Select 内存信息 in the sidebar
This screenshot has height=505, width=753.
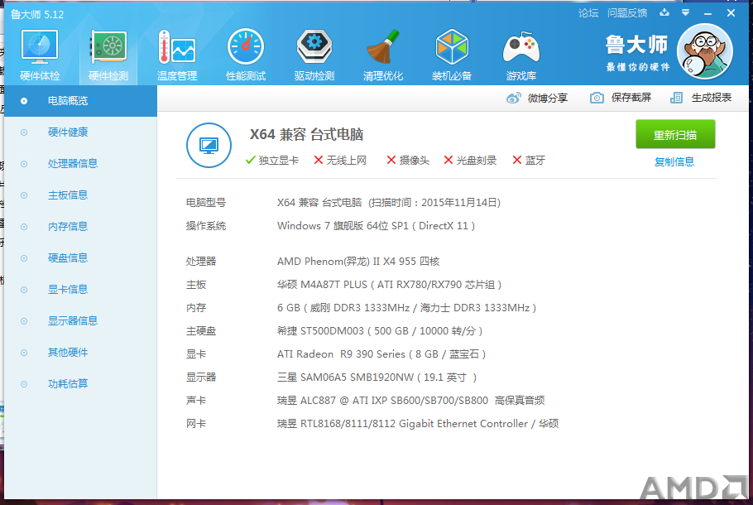pyautogui.click(x=80, y=226)
